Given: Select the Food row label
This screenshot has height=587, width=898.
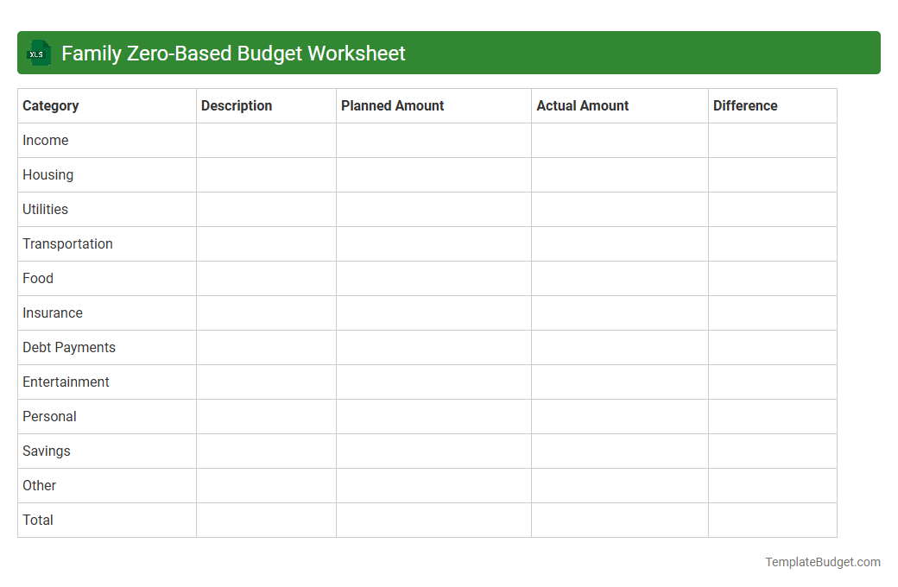Looking at the screenshot, I should click(38, 278).
